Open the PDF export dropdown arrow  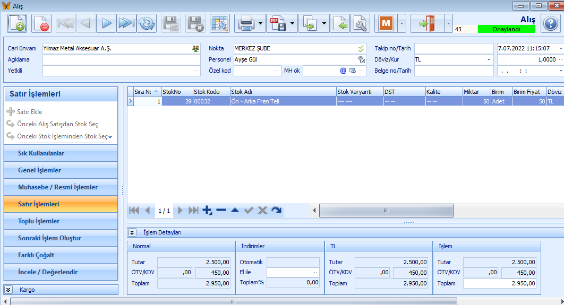(293, 24)
